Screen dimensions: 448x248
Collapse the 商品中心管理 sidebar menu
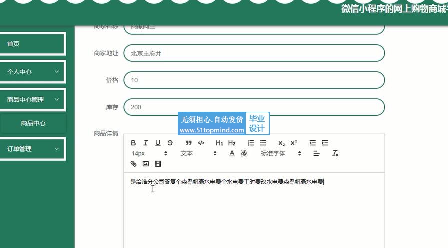[33, 100]
